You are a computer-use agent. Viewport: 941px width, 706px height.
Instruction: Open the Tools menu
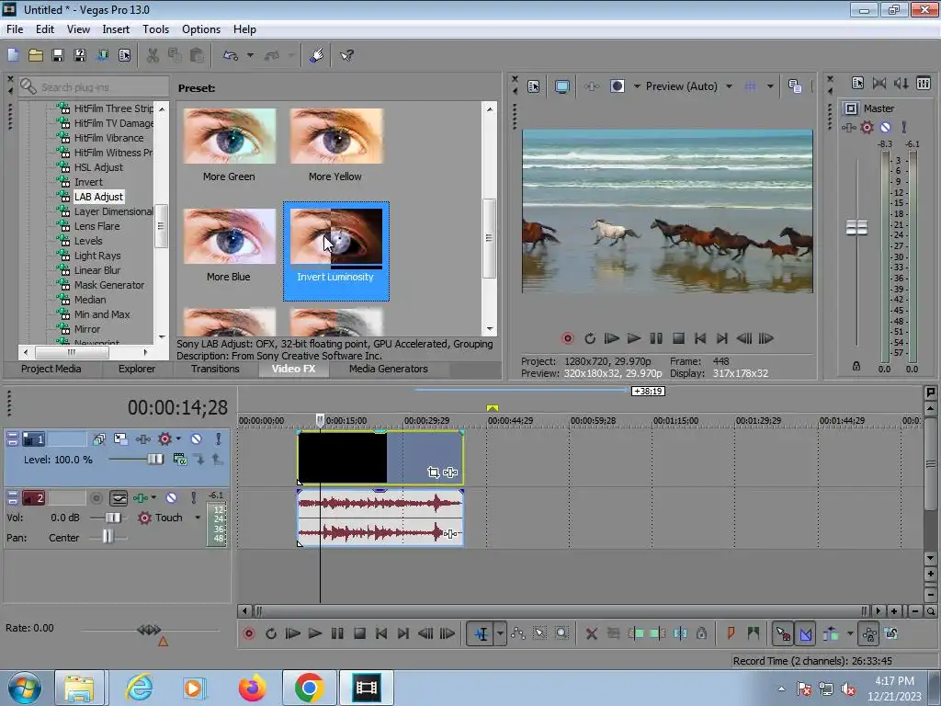tap(155, 28)
